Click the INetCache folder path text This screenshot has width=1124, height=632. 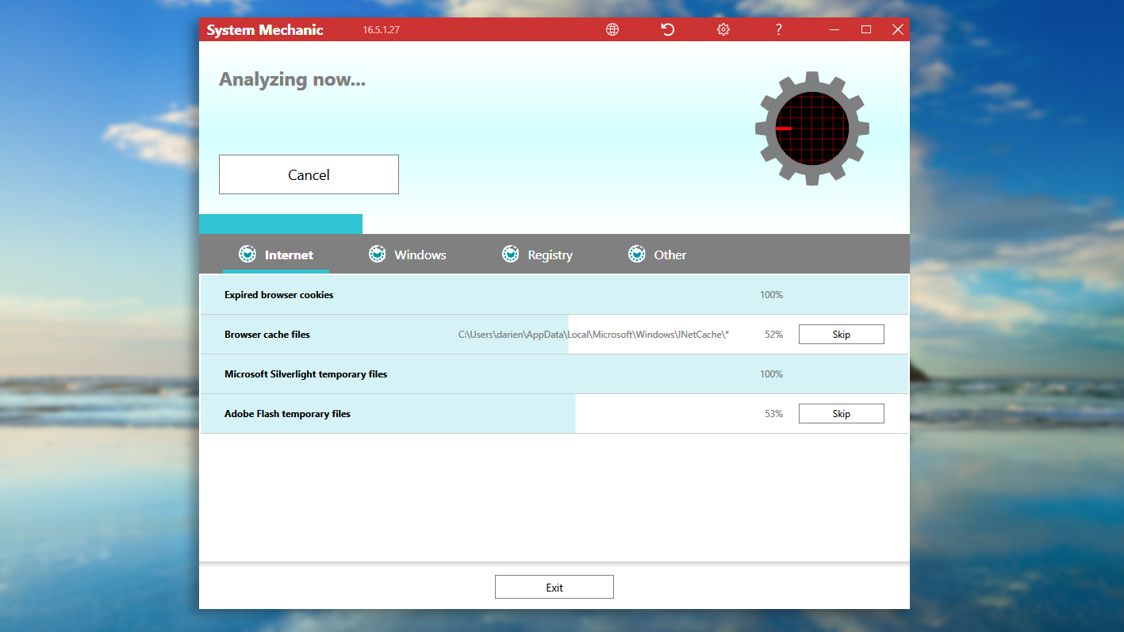click(593, 335)
